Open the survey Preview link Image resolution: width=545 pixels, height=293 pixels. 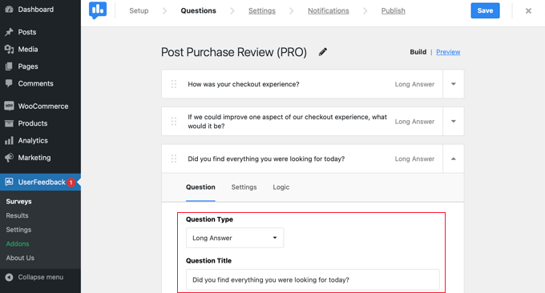click(x=448, y=52)
